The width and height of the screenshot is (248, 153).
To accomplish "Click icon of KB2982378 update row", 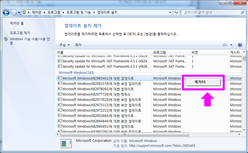I will [60, 83].
